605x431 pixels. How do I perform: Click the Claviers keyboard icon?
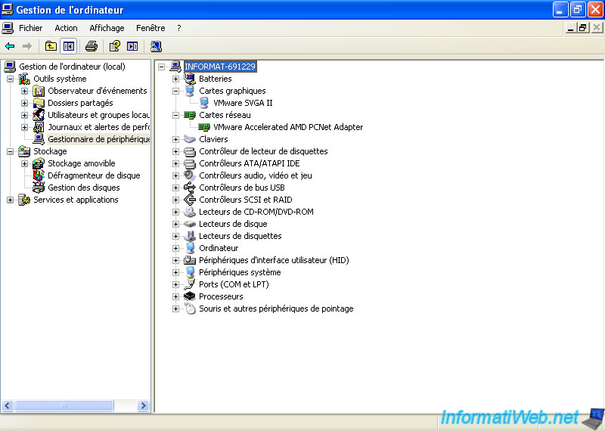(x=190, y=139)
